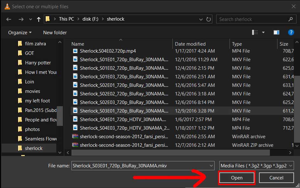
Task: Click the WinRAR ZIP archive icon
Action: pos(75,145)
